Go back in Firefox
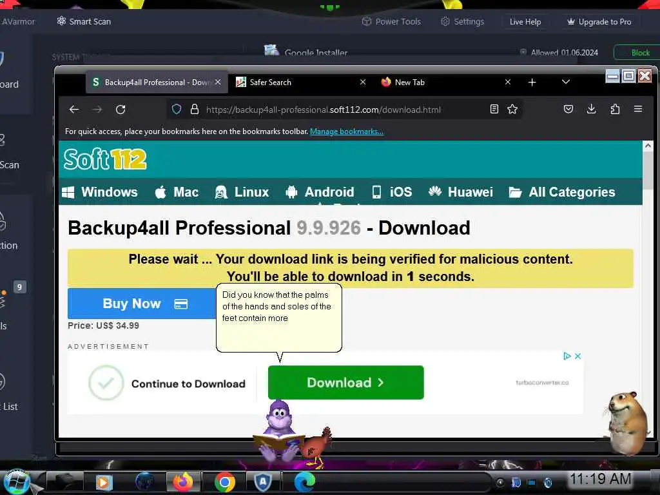Screen dimensions: 660x495 point(74,110)
